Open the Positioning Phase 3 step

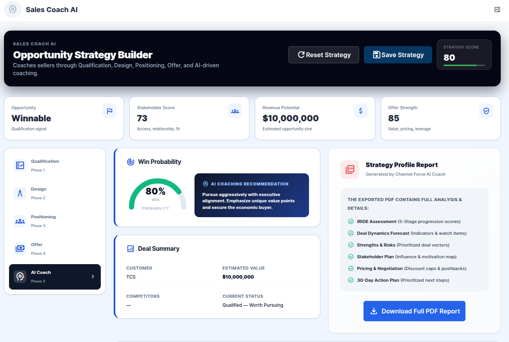coord(55,221)
